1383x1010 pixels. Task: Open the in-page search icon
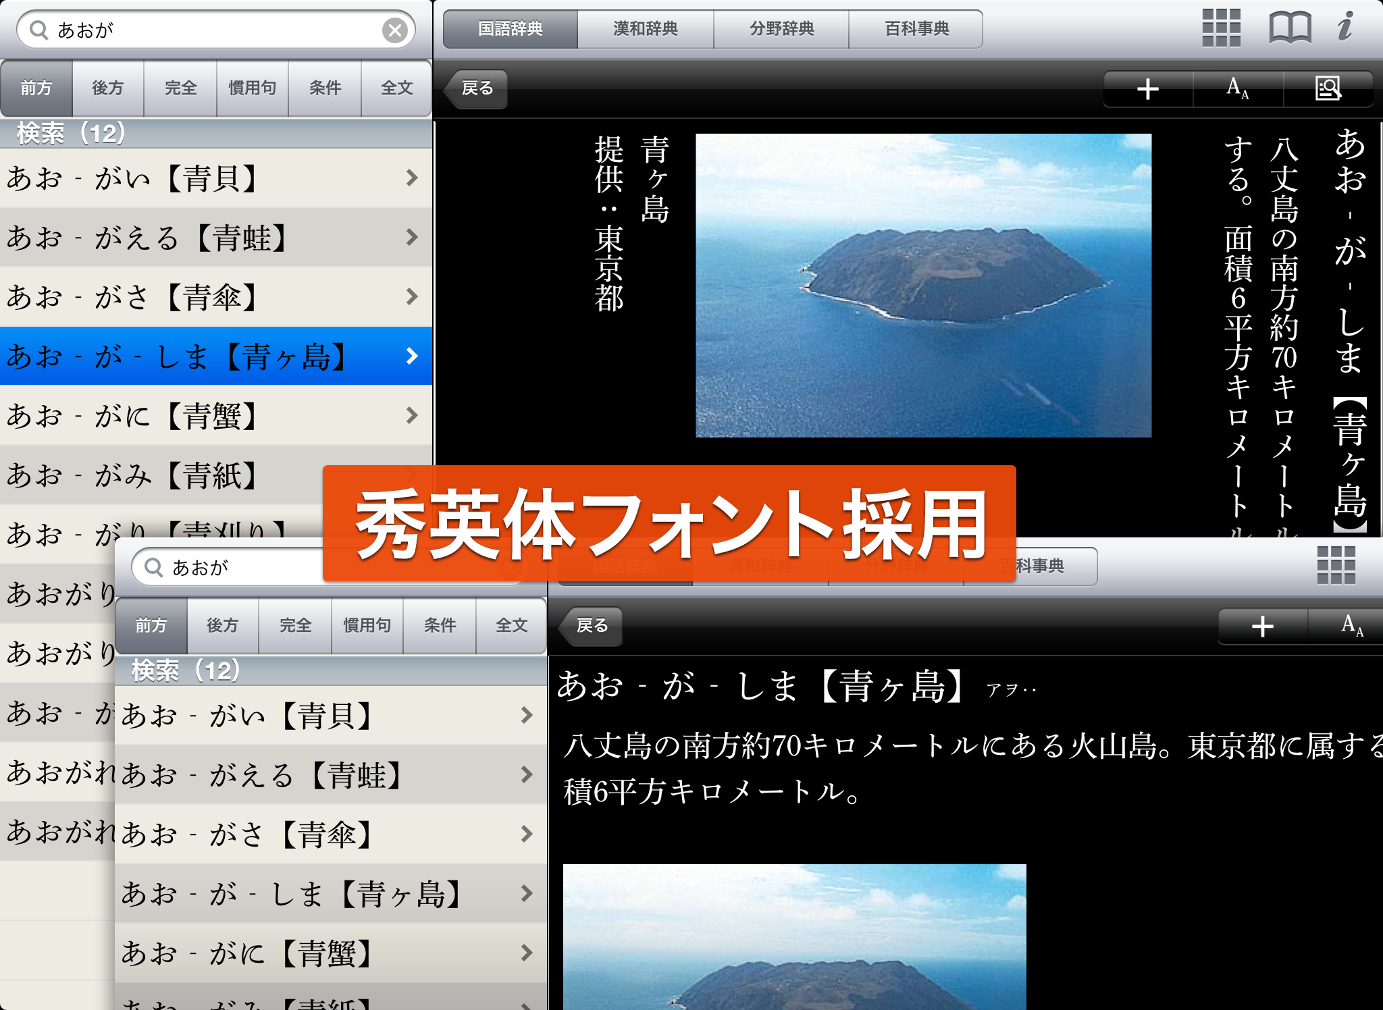click(x=1328, y=88)
